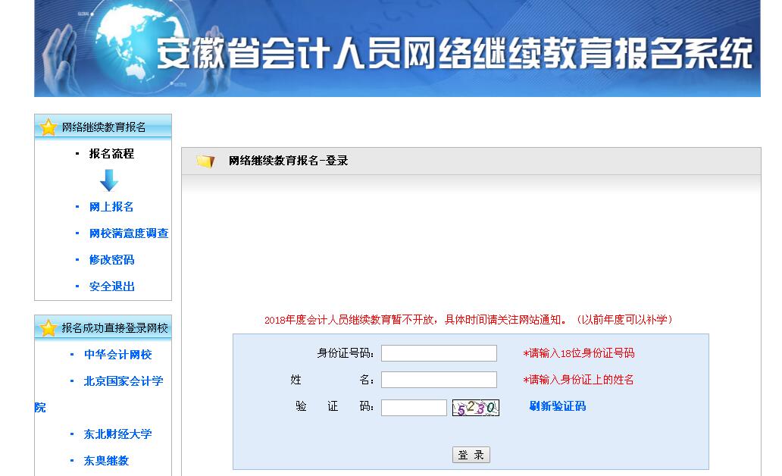Open 网校满意度调查 survey link

click(x=129, y=233)
